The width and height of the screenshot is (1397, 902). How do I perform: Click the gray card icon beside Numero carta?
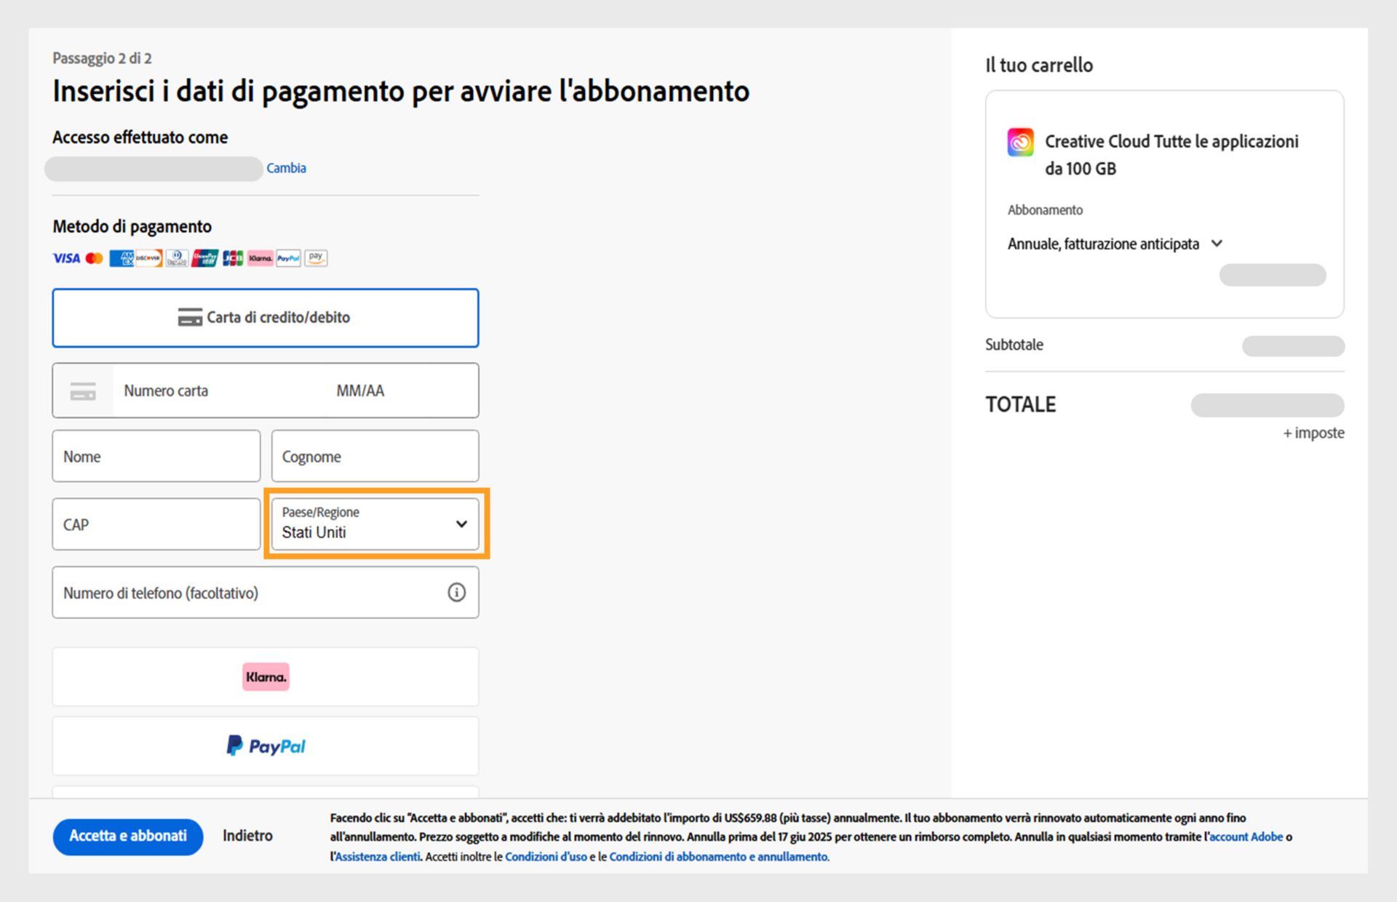(x=83, y=391)
